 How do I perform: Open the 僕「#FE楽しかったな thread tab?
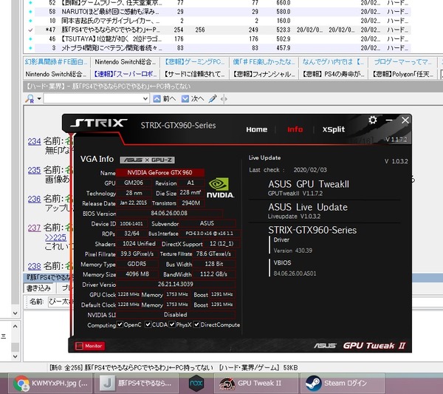pos(264,62)
